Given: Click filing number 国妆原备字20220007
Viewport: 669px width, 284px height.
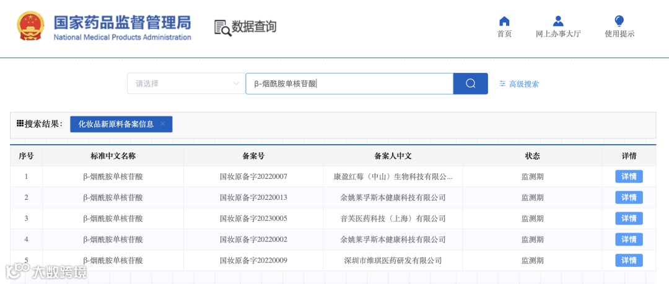Looking at the screenshot, I should (253, 176).
